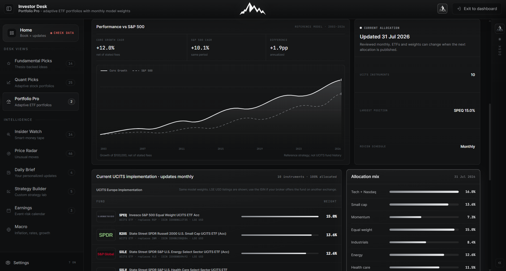
Task: Click the Tech + Nasdaq allocation bar
Action: coord(424,192)
